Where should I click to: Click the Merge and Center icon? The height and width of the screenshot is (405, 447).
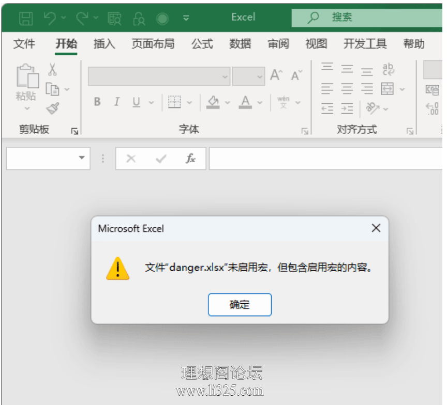[388, 89]
